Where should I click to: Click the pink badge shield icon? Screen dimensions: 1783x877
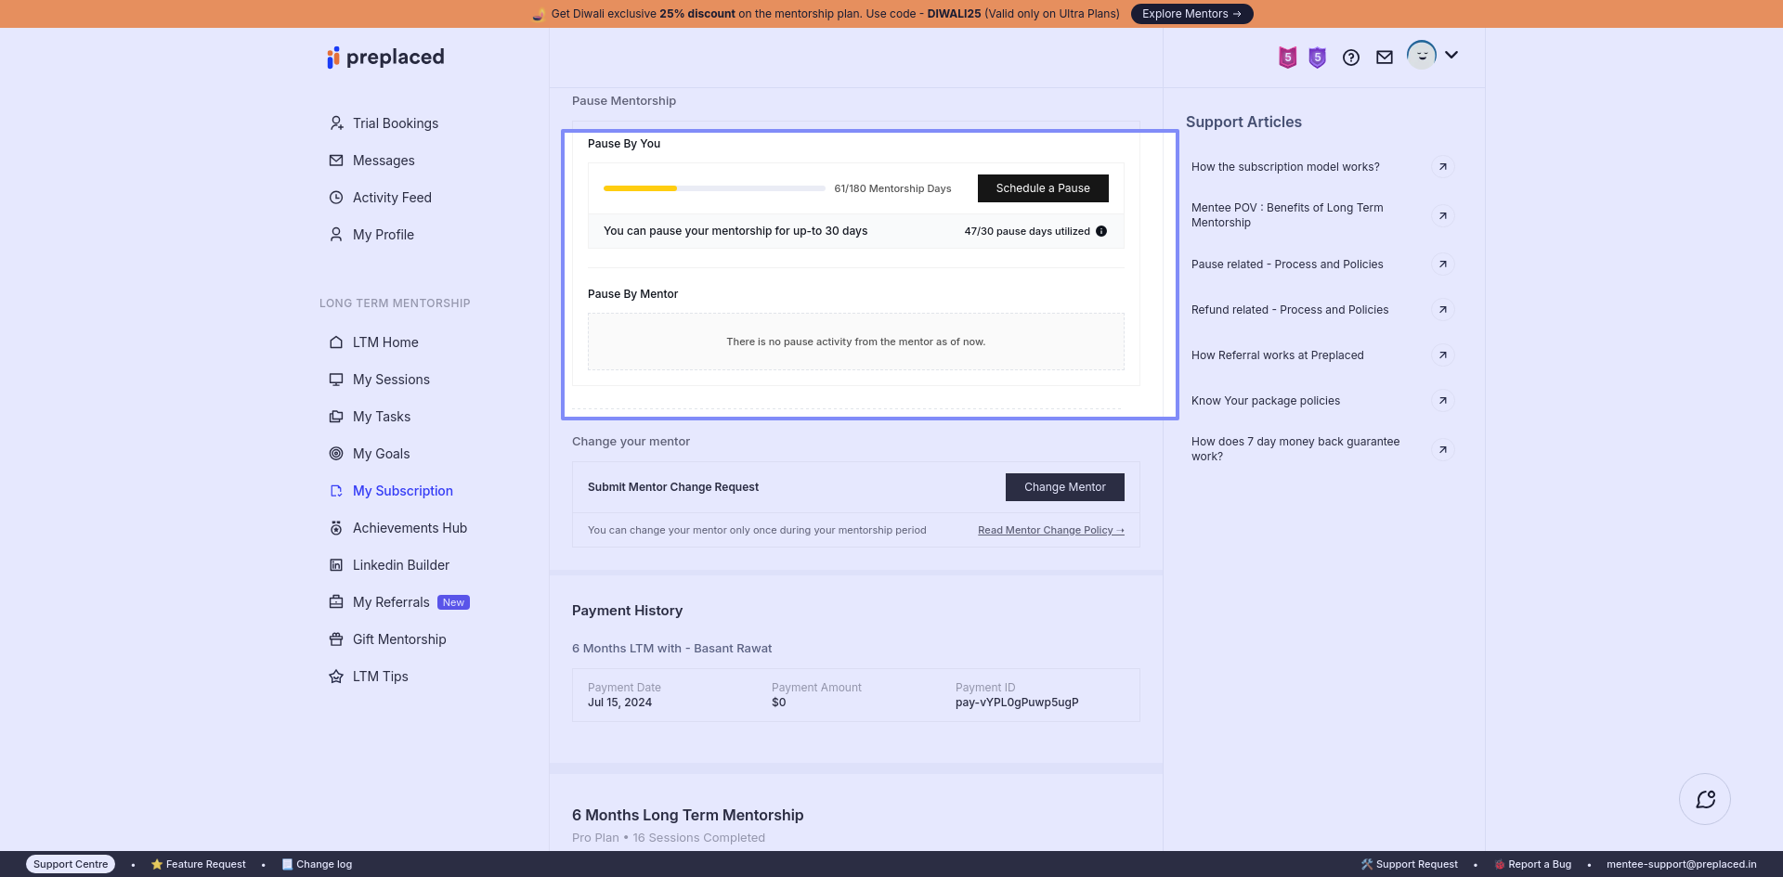tap(1287, 58)
